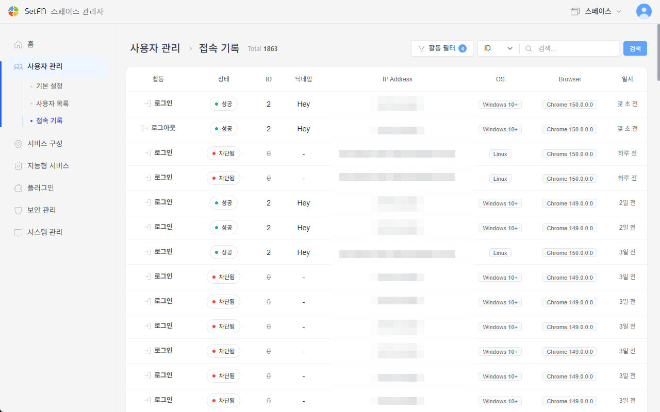Open the ID search field selector
This screenshot has height=412, width=660.
(499, 48)
